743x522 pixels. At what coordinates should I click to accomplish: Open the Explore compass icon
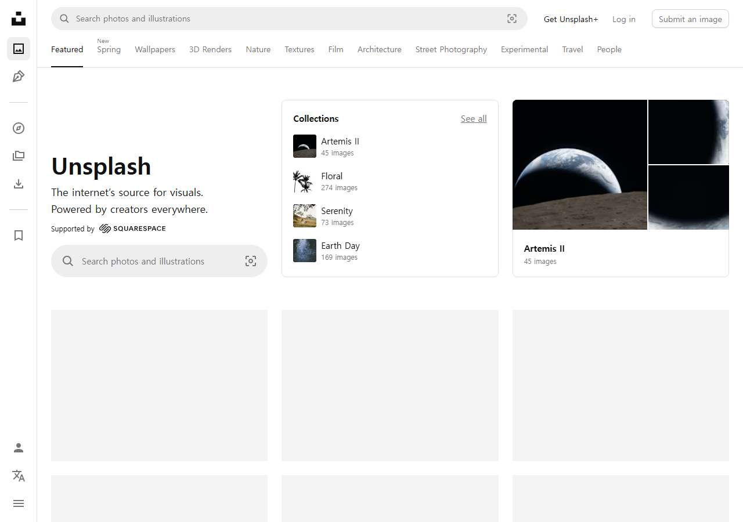pyautogui.click(x=19, y=128)
